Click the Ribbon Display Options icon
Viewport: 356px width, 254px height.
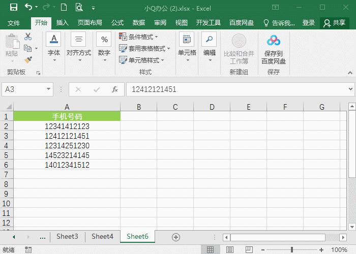[275, 7]
